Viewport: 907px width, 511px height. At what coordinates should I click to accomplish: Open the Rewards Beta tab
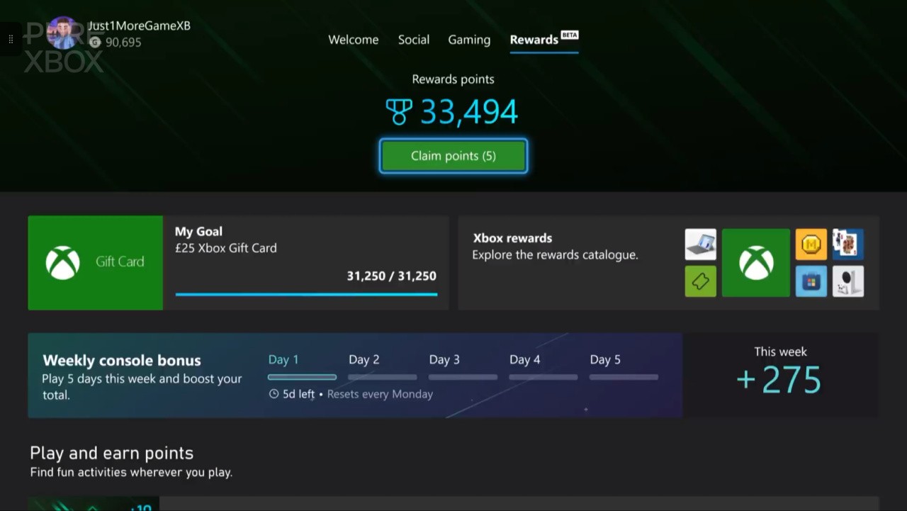click(x=534, y=40)
